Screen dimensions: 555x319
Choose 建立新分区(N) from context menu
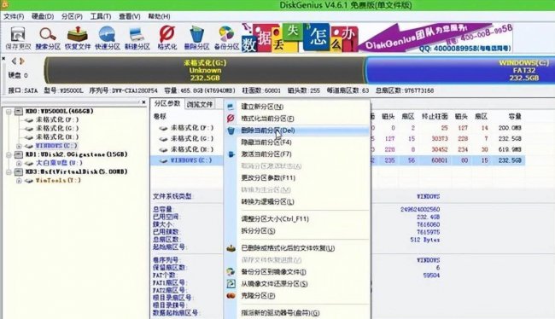click(x=297, y=107)
